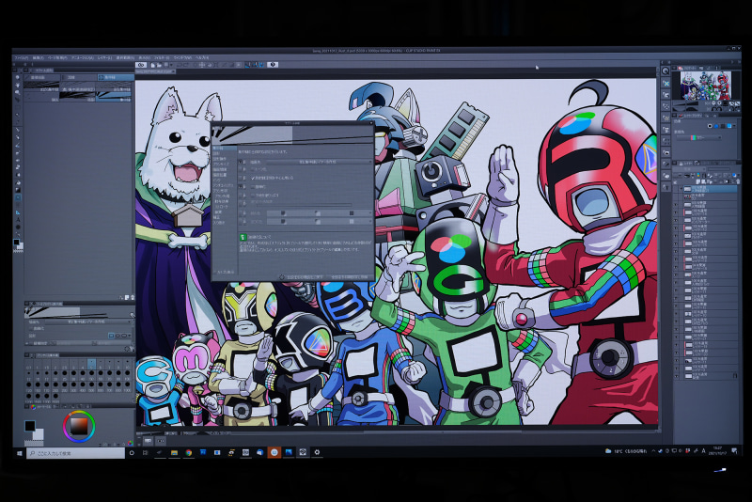Click inside the color square of the color wheel

point(79,426)
